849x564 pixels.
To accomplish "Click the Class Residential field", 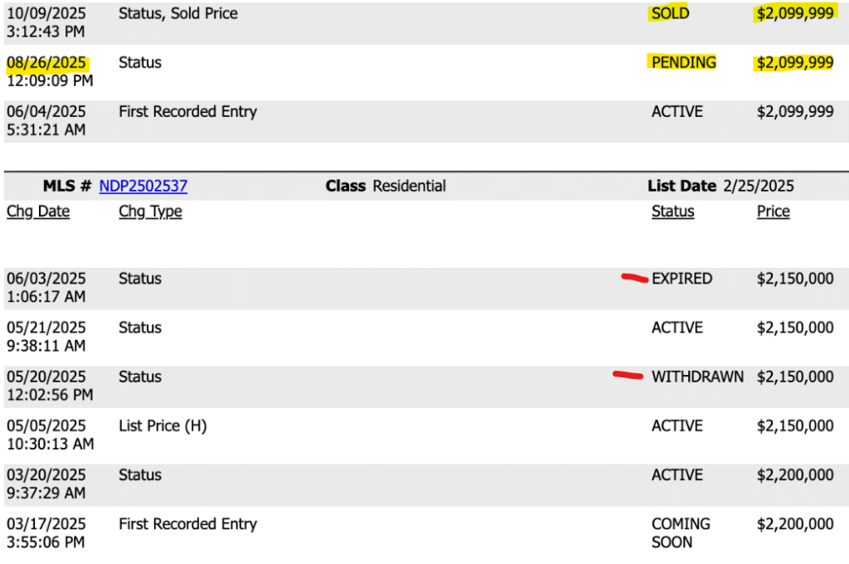I will point(386,187).
